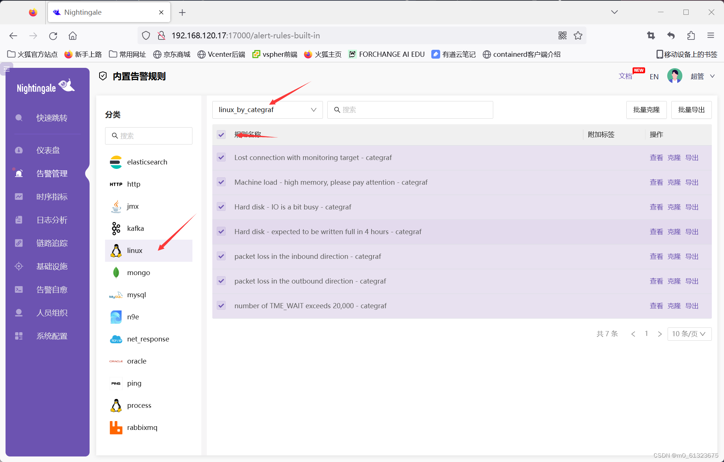Expand the linux_by_categraf dropdown
This screenshot has height=462, width=724.
[x=267, y=110]
